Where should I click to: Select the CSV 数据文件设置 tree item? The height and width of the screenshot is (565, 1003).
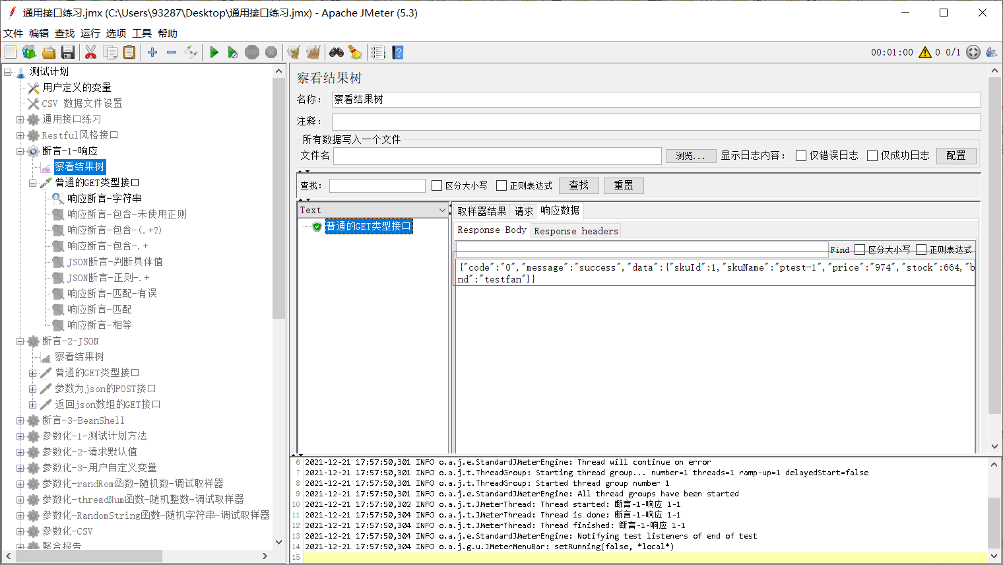(x=82, y=104)
